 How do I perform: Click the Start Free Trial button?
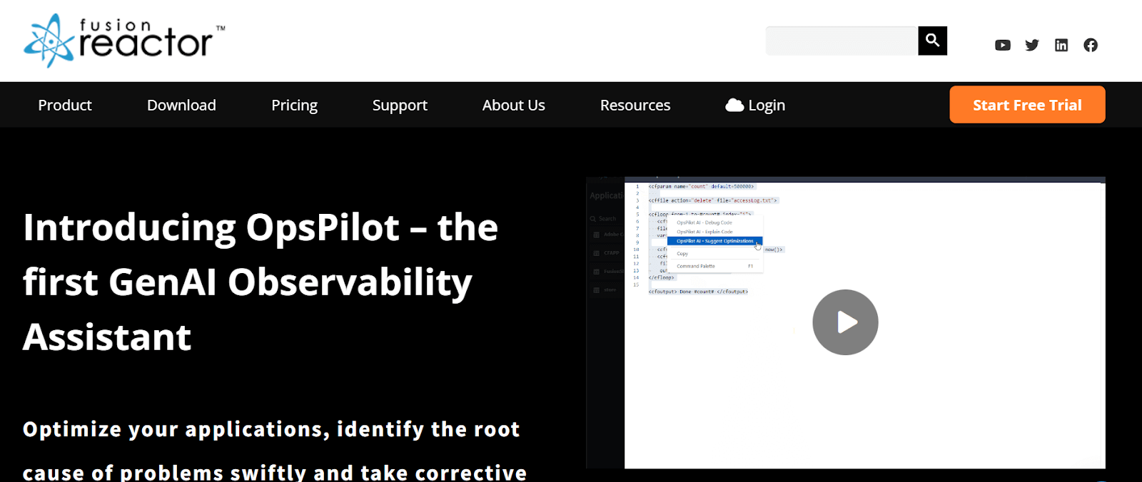coord(1027,105)
